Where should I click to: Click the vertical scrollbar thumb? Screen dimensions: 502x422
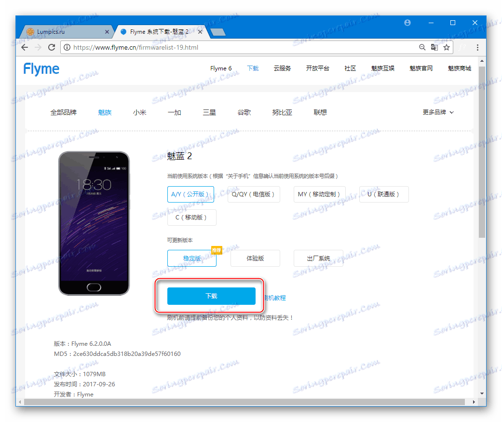[x=482, y=152]
